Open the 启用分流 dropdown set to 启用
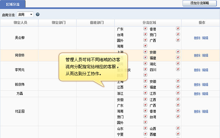This screenshot has width=220, height=138. pos(25,14)
